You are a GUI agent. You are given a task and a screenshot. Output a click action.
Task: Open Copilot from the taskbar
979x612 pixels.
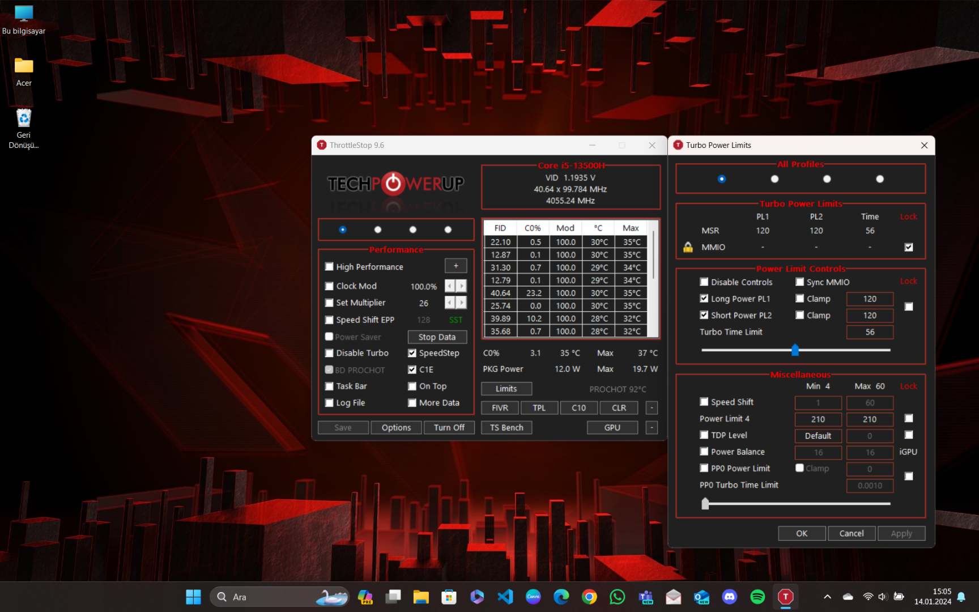(x=365, y=597)
